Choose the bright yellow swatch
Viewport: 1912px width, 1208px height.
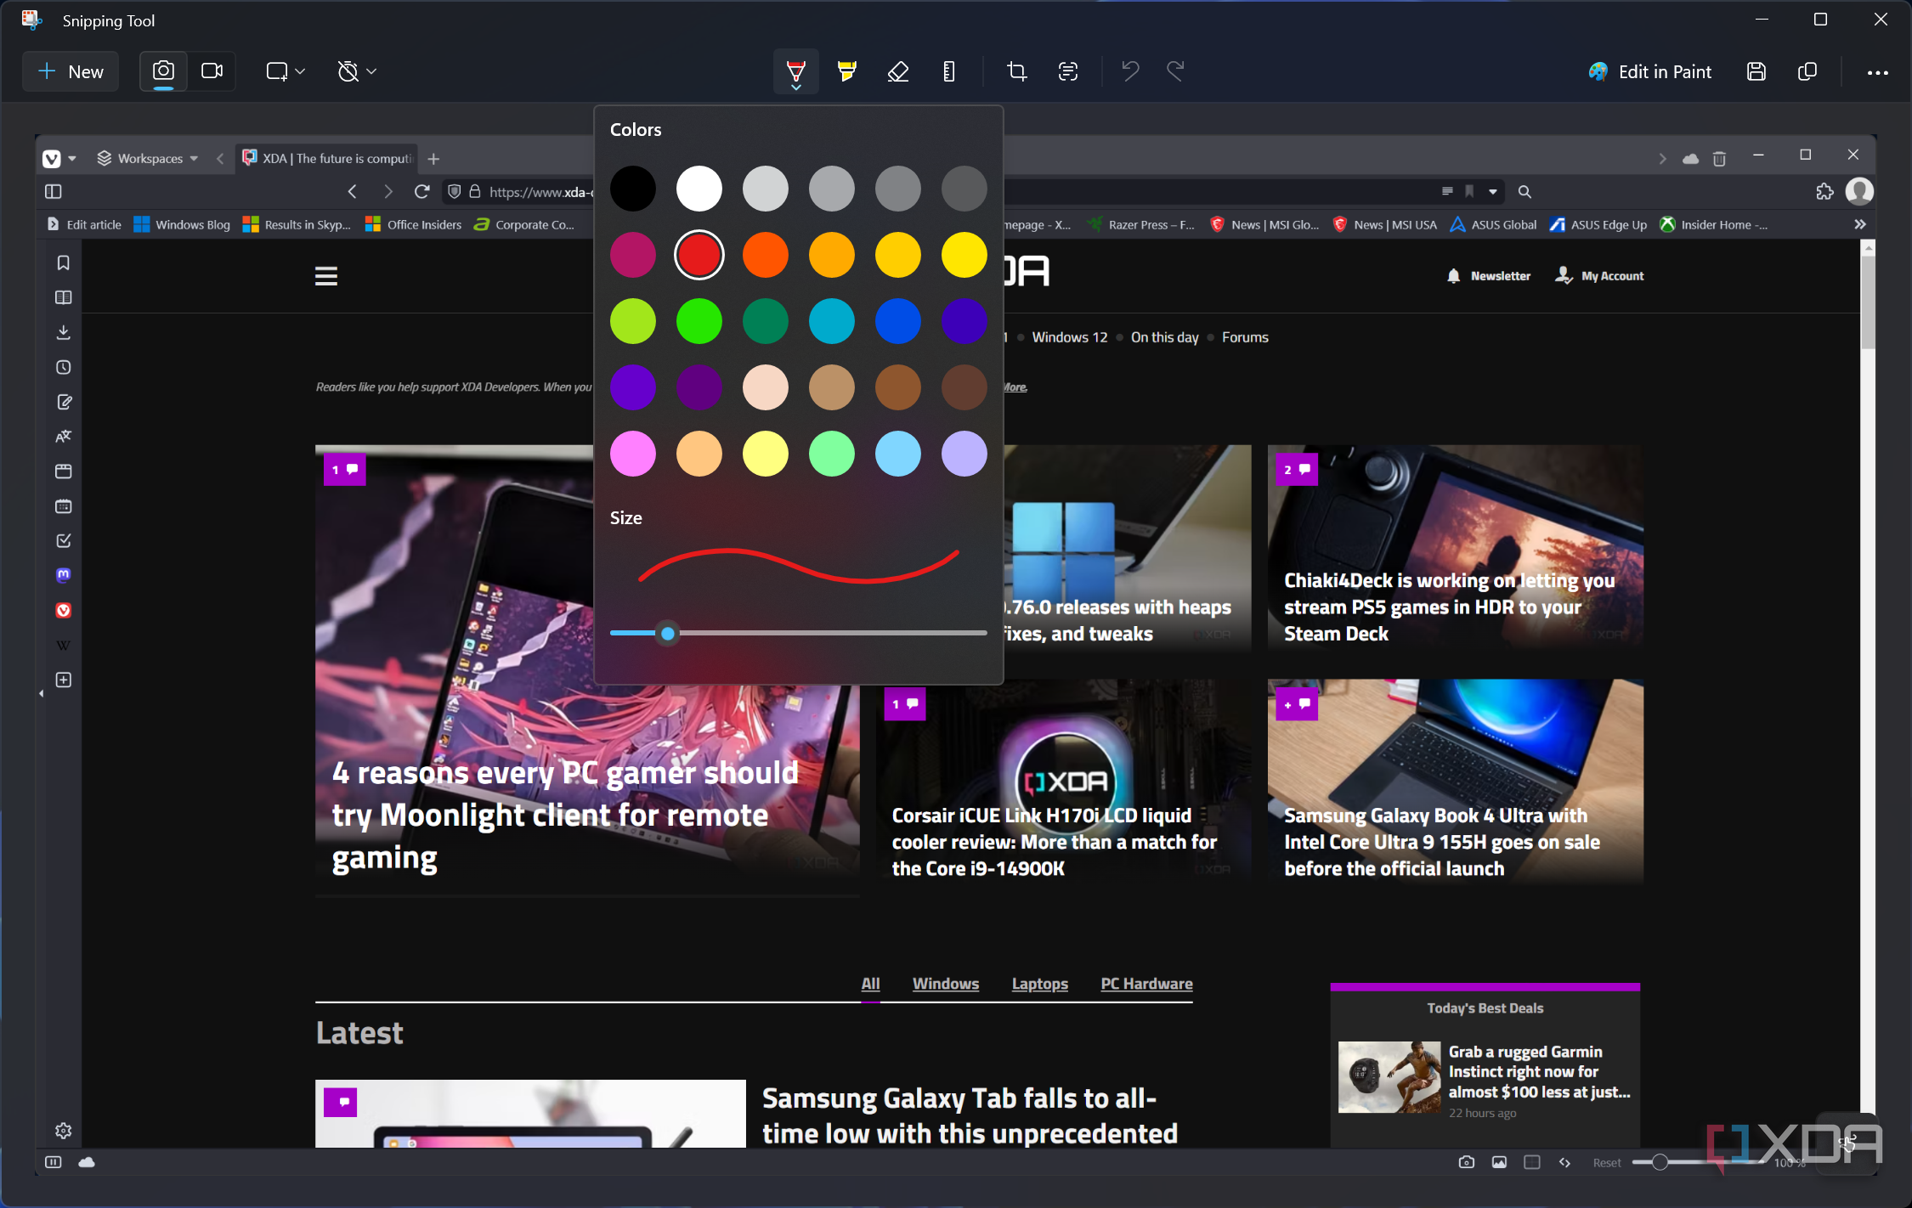pos(964,255)
